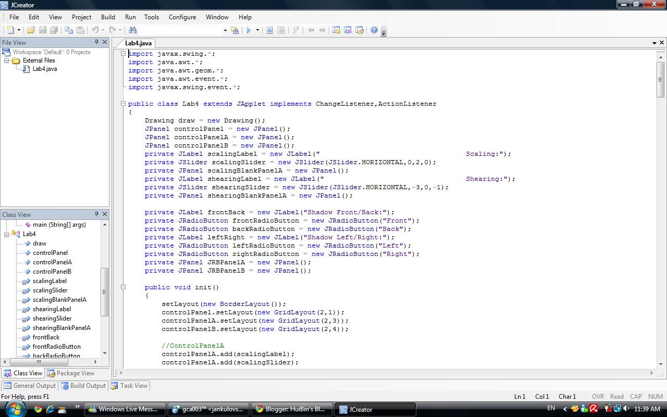Open the Build menu
Viewport: 667px width, 417px height.
click(x=107, y=17)
